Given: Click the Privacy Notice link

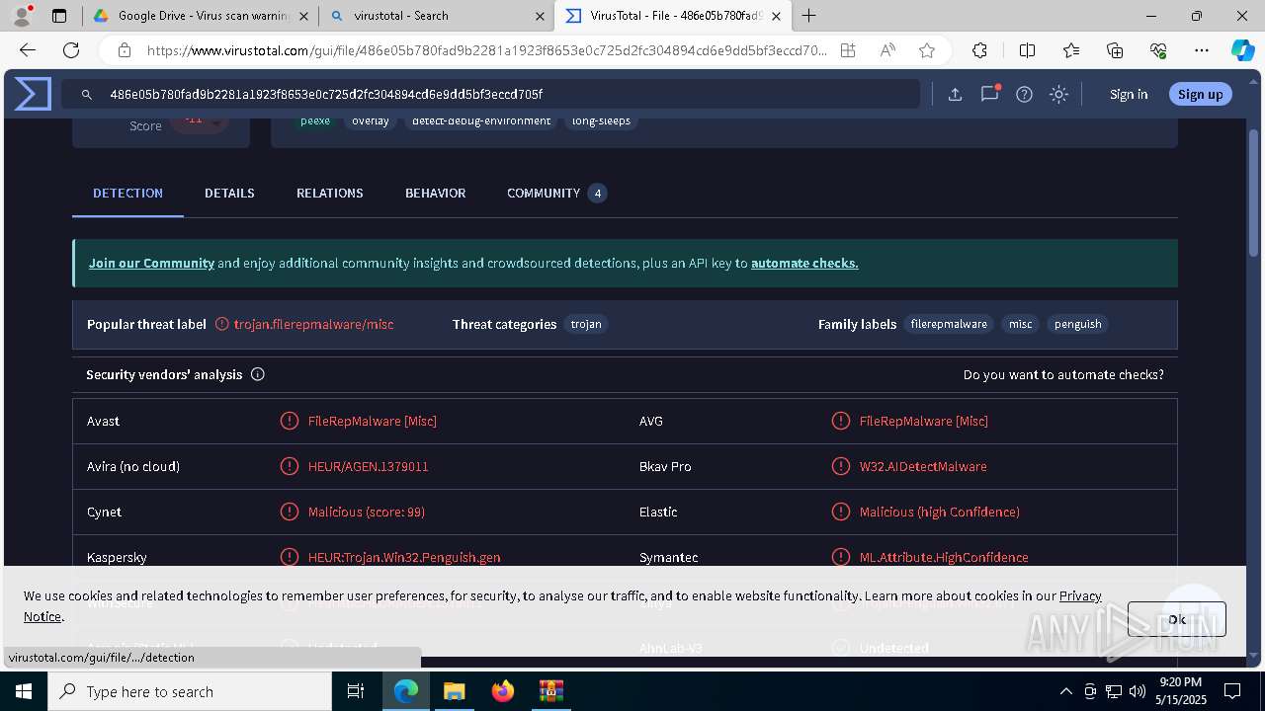Looking at the screenshot, I should [1080, 595].
